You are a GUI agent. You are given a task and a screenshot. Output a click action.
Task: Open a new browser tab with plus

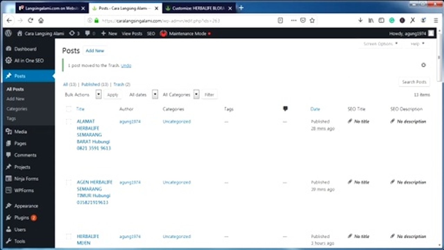coord(241,8)
